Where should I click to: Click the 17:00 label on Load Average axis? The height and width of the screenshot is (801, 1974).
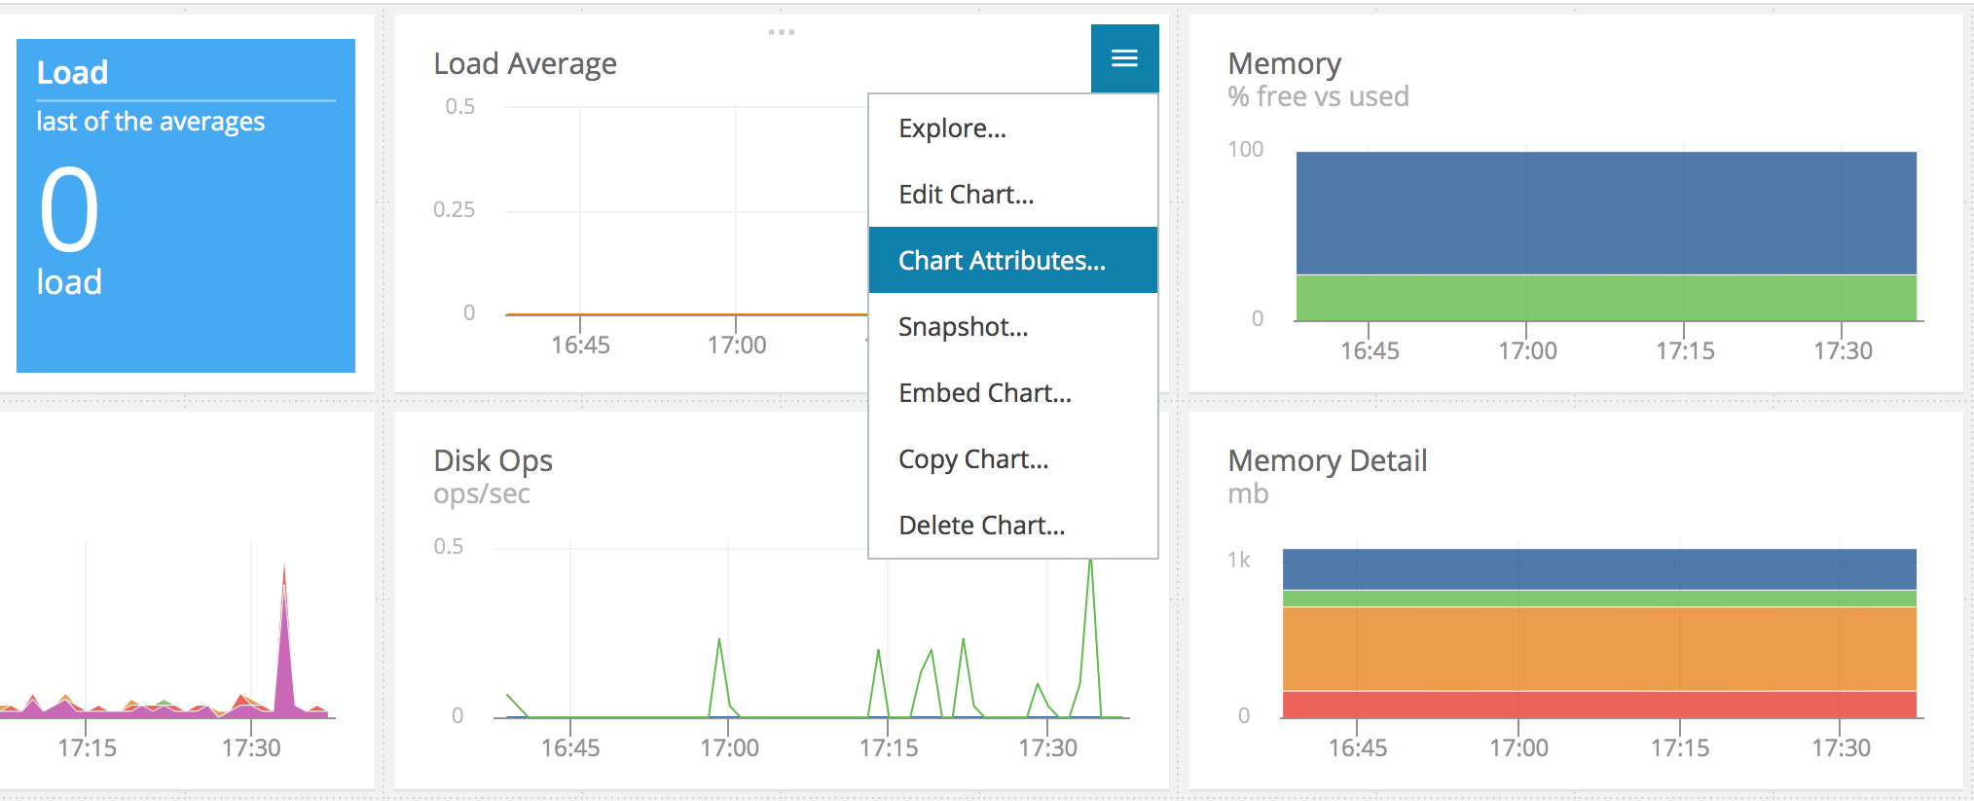pyautogui.click(x=737, y=345)
